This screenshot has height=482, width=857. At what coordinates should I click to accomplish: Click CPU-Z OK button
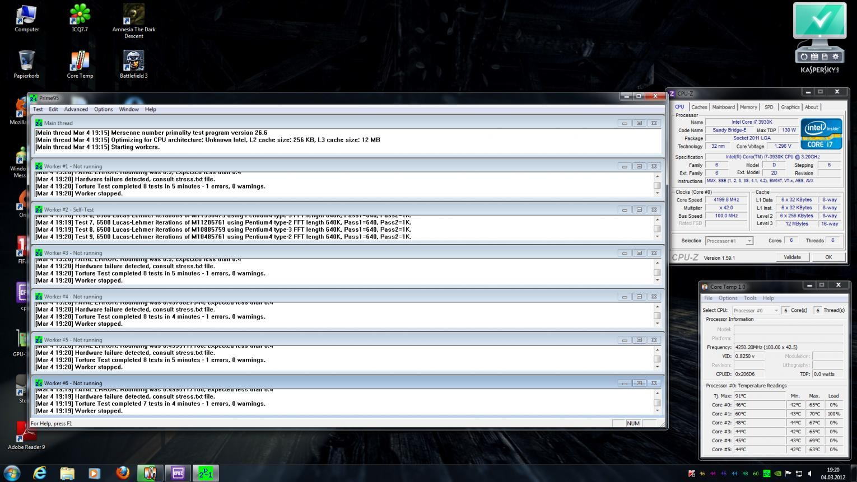pyautogui.click(x=828, y=257)
